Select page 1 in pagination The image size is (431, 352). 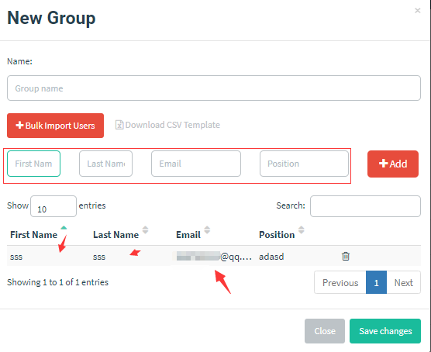tap(376, 282)
